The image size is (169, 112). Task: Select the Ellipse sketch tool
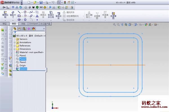click(x=31, y=16)
